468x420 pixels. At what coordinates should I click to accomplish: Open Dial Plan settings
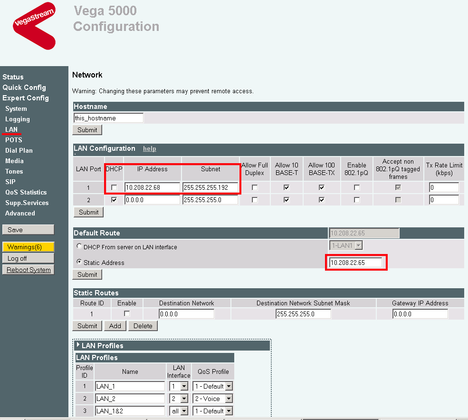coord(19,151)
